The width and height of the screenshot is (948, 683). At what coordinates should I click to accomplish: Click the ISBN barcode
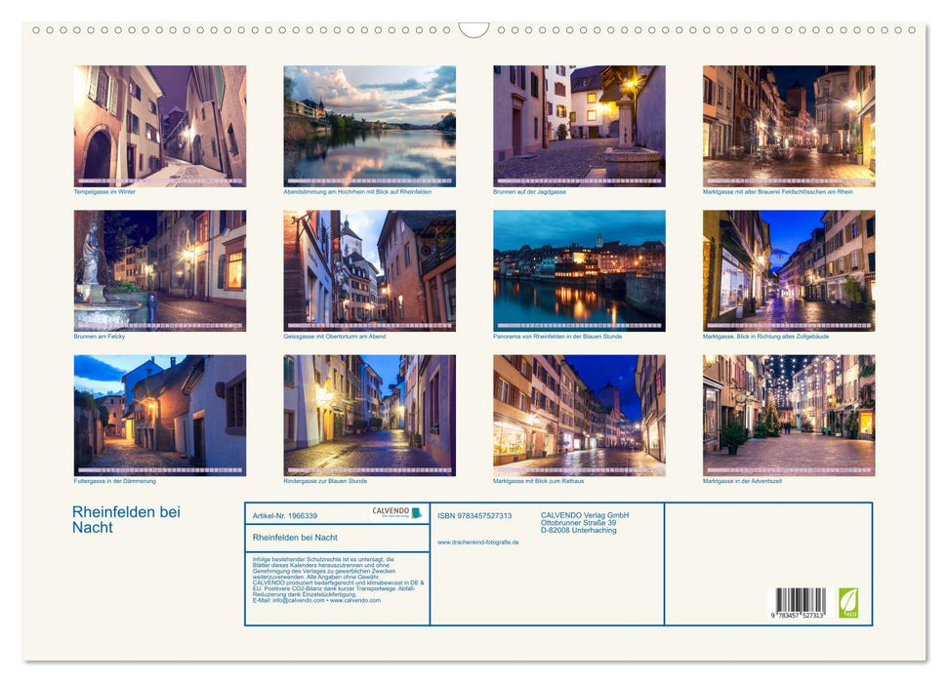pos(801,602)
